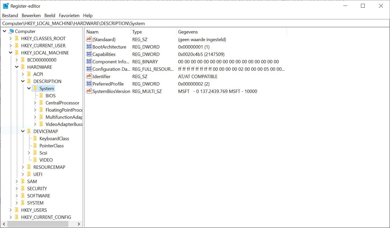
Task: Sort values by the Type column header
Action: (x=153, y=32)
